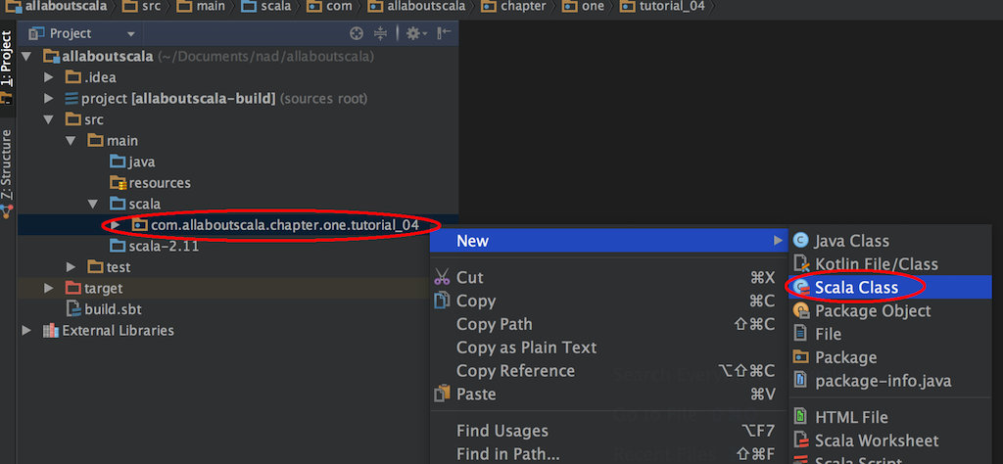This screenshot has width=1003, height=464.
Task: Select Scala Class in New submenu
Action: pyautogui.click(x=890, y=288)
